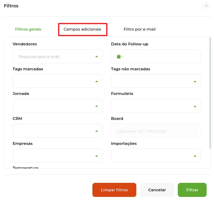Click the Vendedores label
The image size is (214, 205).
25,44
